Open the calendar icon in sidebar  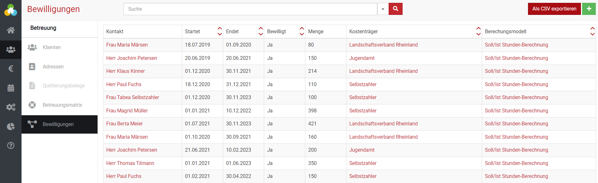point(11,88)
